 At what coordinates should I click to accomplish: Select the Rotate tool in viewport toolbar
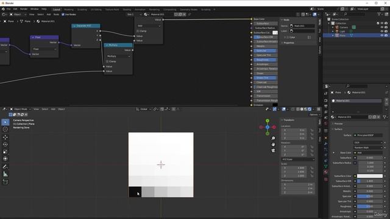[5, 144]
